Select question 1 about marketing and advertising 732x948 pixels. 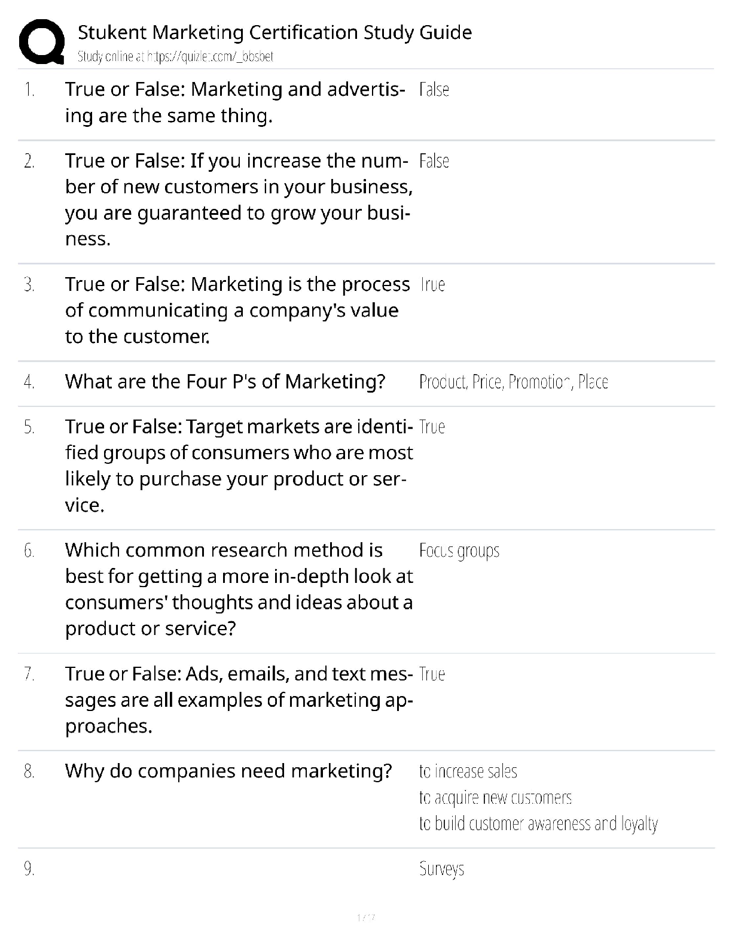[x=234, y=102]
